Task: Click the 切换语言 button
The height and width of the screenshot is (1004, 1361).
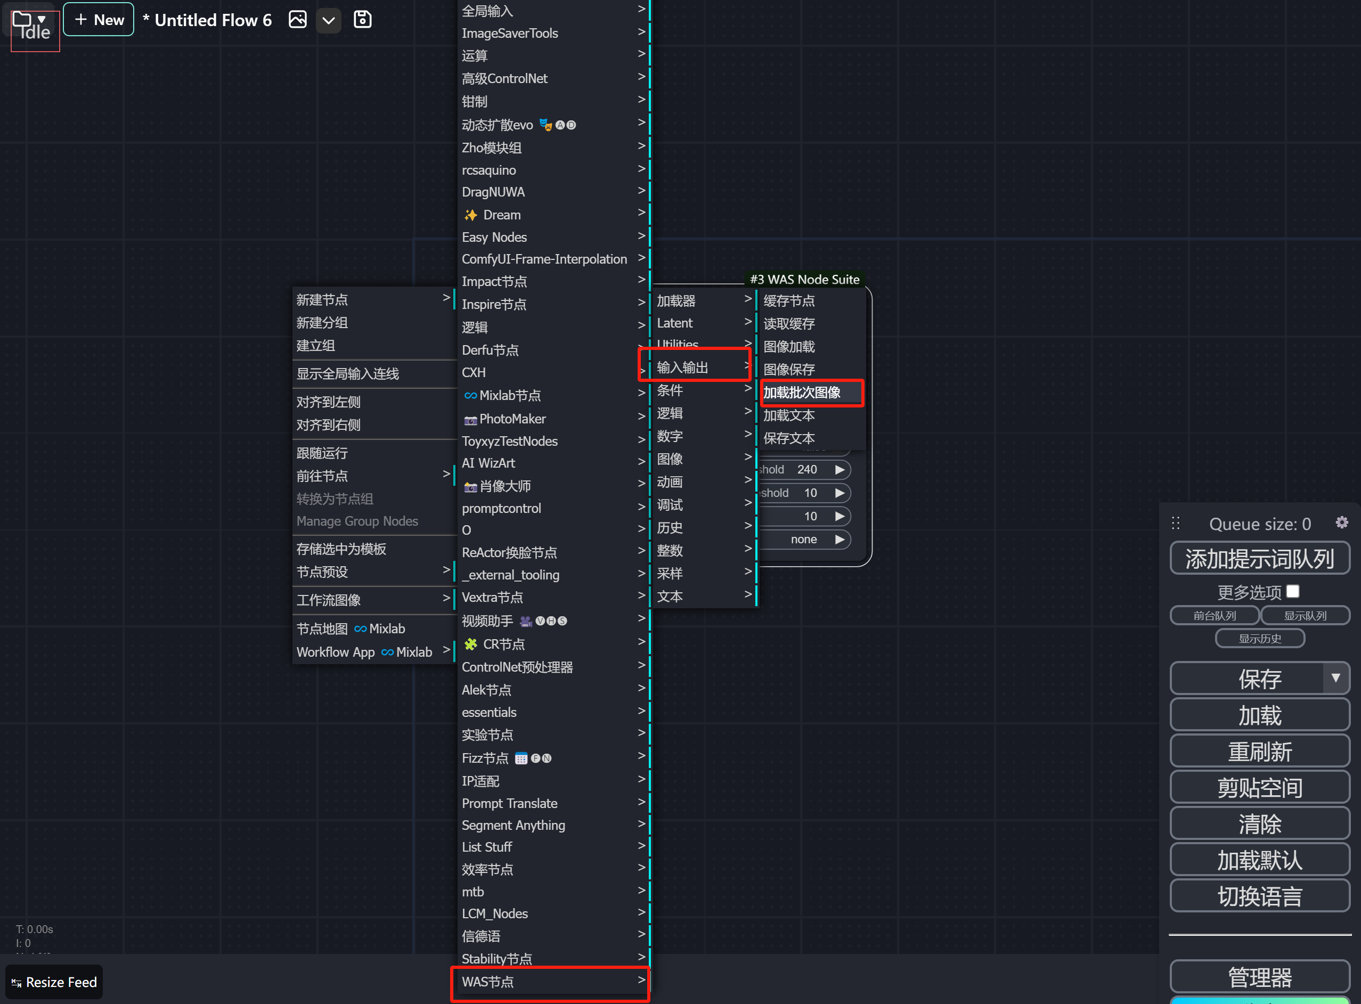Action: pyautogui.click(x=1259, y=896)
